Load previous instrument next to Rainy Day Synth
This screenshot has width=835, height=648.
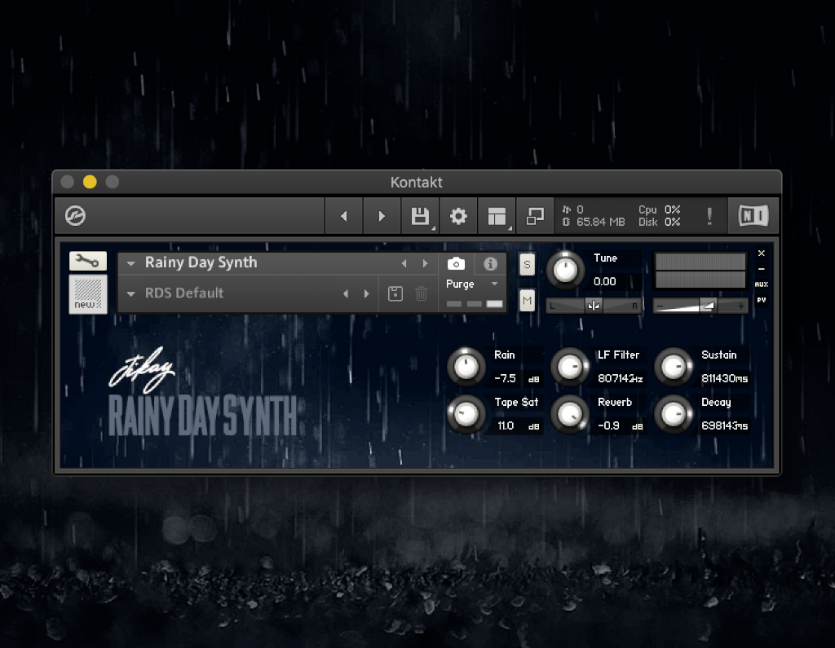pos(404,263)
